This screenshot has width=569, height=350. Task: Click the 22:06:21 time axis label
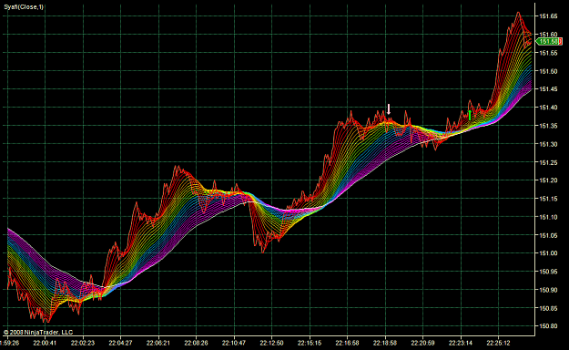(157, 343)
